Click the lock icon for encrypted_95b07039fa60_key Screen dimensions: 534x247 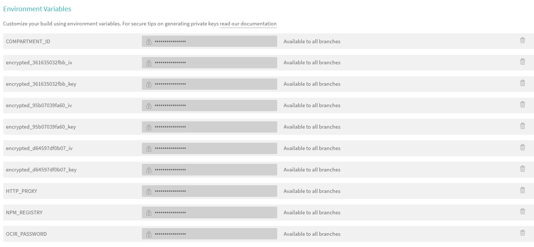tap(149, 127)
